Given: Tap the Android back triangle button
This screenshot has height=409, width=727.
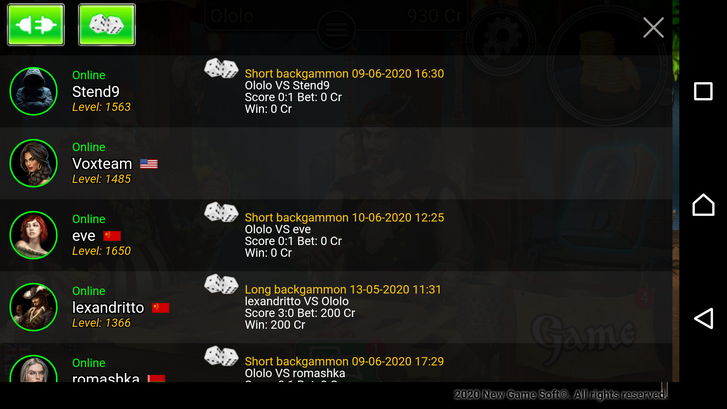Looking at the screenshot, I should click(704, 318).
